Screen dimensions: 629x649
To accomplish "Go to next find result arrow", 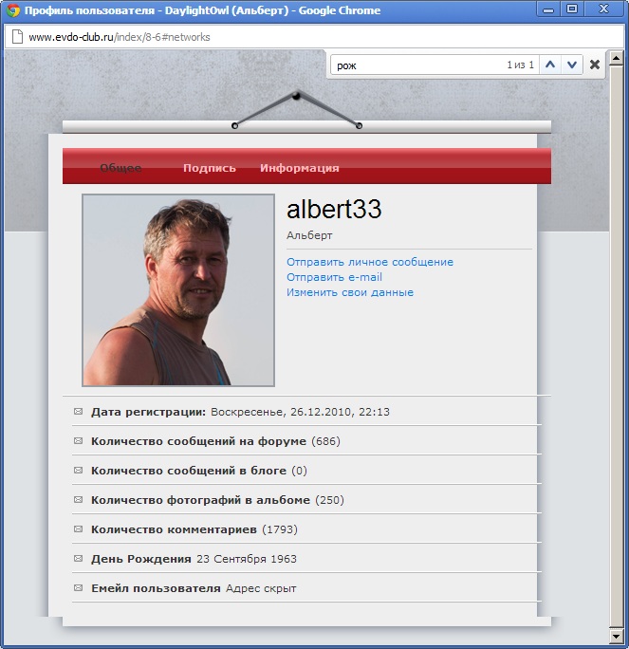I will [572, 65].
